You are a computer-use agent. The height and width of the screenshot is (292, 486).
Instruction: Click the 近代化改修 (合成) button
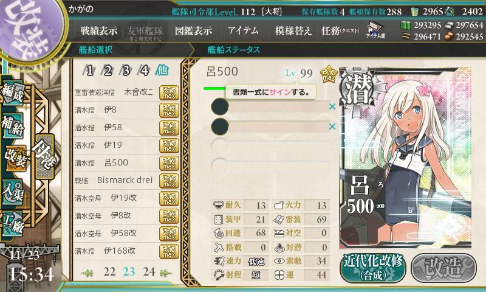pyautogui.click(x=373, y=268)
